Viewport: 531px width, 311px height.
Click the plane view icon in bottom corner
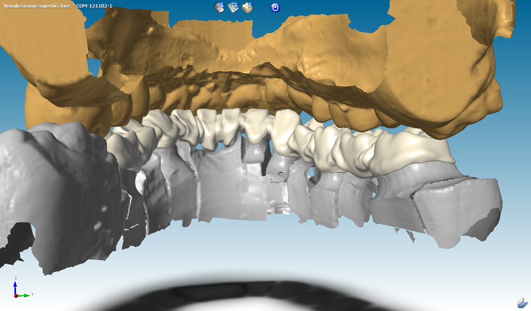point(523,302)
